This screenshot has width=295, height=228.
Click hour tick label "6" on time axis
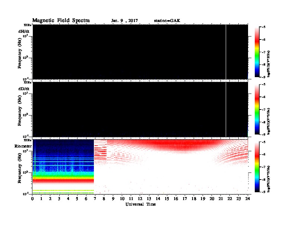click(86, 199)
